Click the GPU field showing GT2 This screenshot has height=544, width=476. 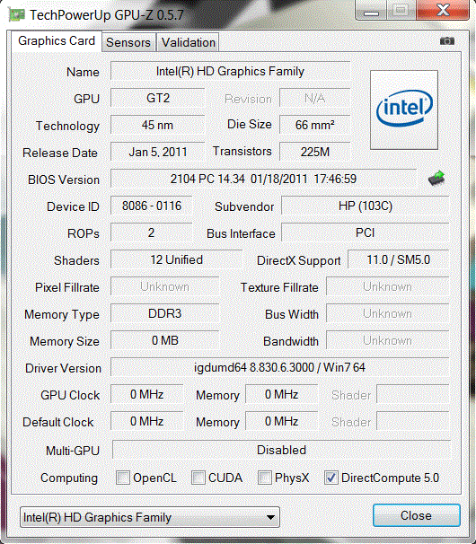(x=158, y=98)
